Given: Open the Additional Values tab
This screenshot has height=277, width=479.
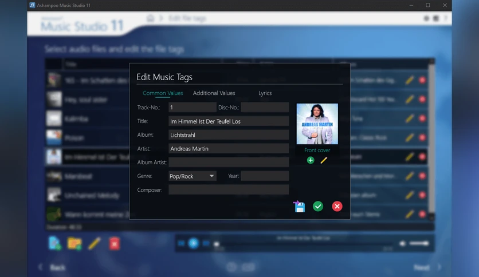Looking at the screenshot, I should (x=214, y=93).
